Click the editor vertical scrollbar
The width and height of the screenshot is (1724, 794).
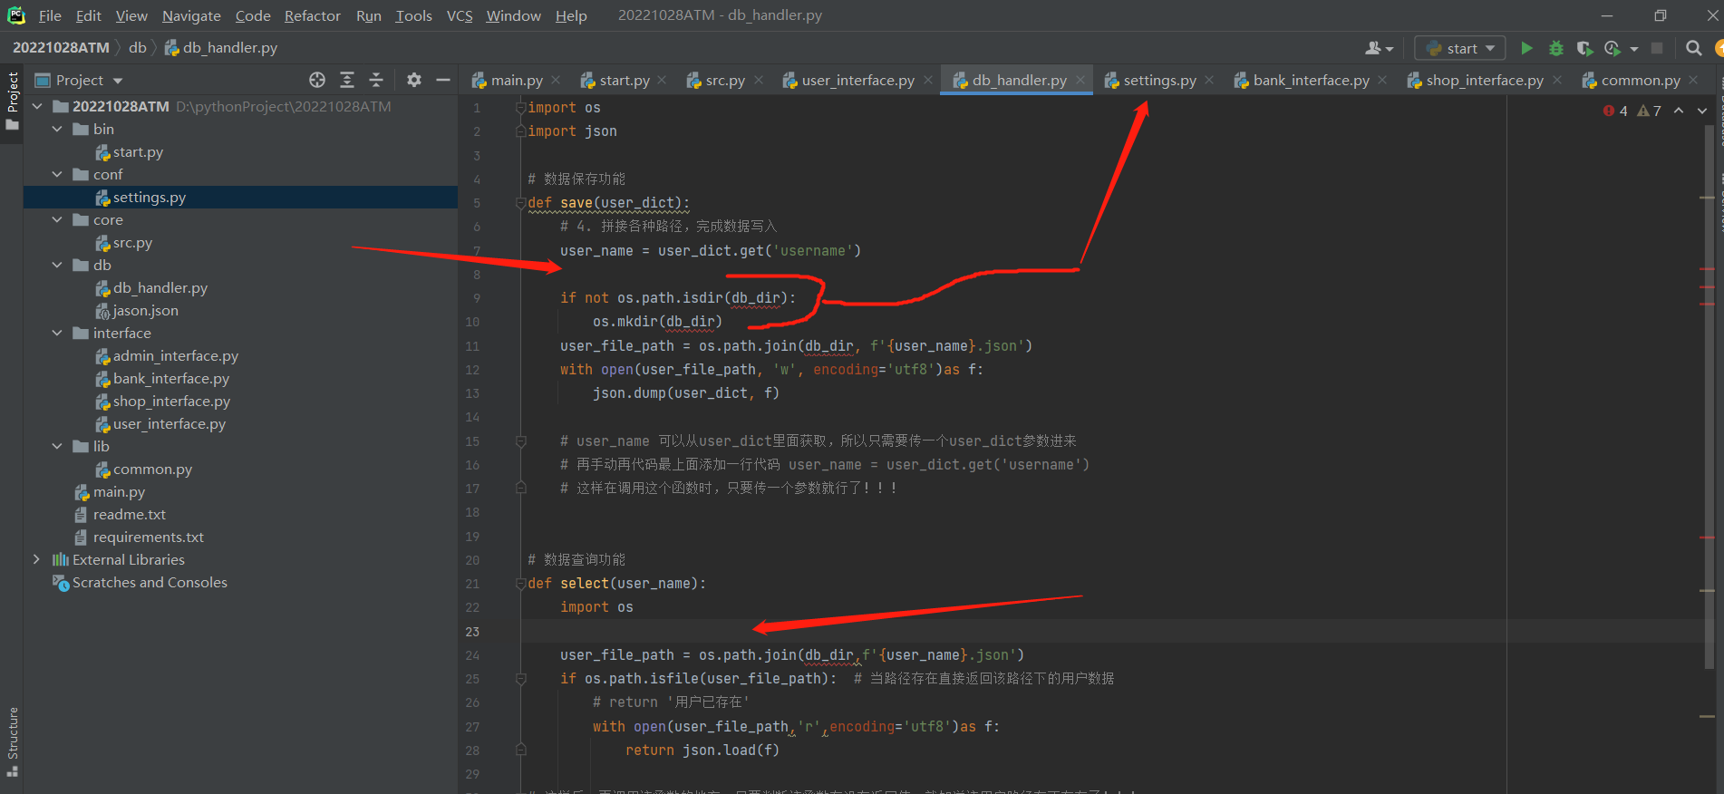pyautogui.click(x=1709, y=399)
